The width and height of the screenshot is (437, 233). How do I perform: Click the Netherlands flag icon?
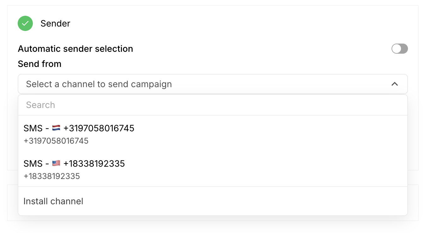tap(56, 128)
